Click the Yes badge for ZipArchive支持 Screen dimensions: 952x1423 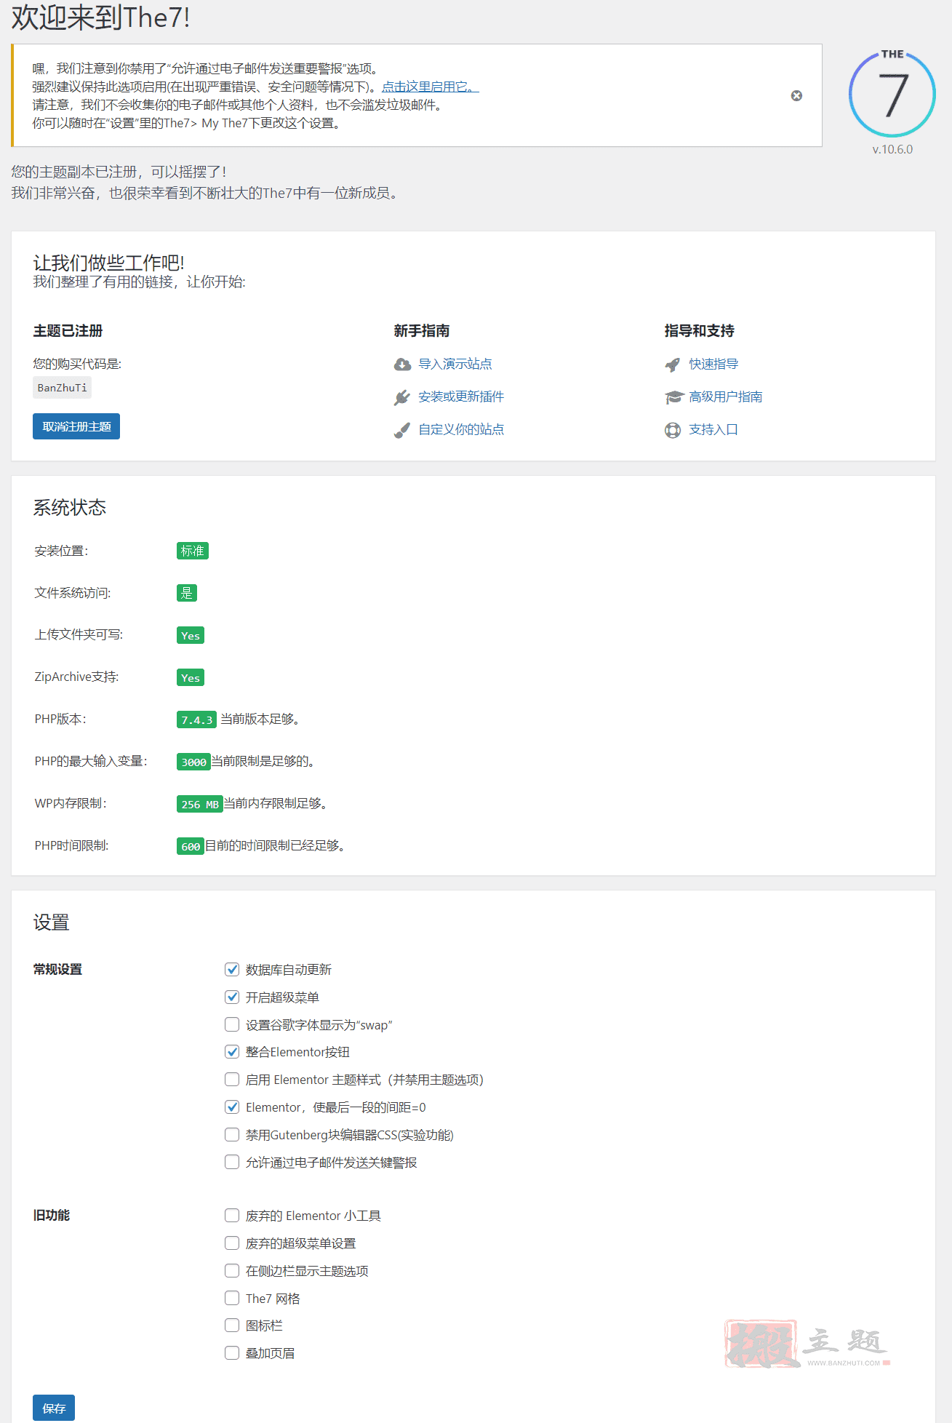[x=191, y=677]
